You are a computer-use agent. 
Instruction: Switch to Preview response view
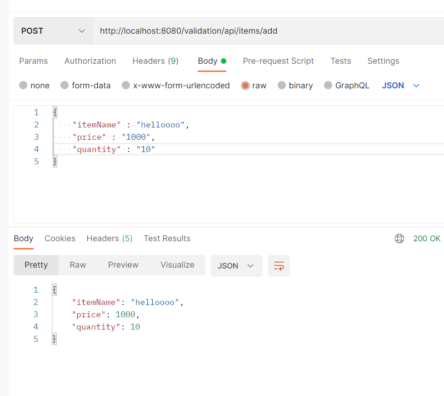click(x=123, y=265)
